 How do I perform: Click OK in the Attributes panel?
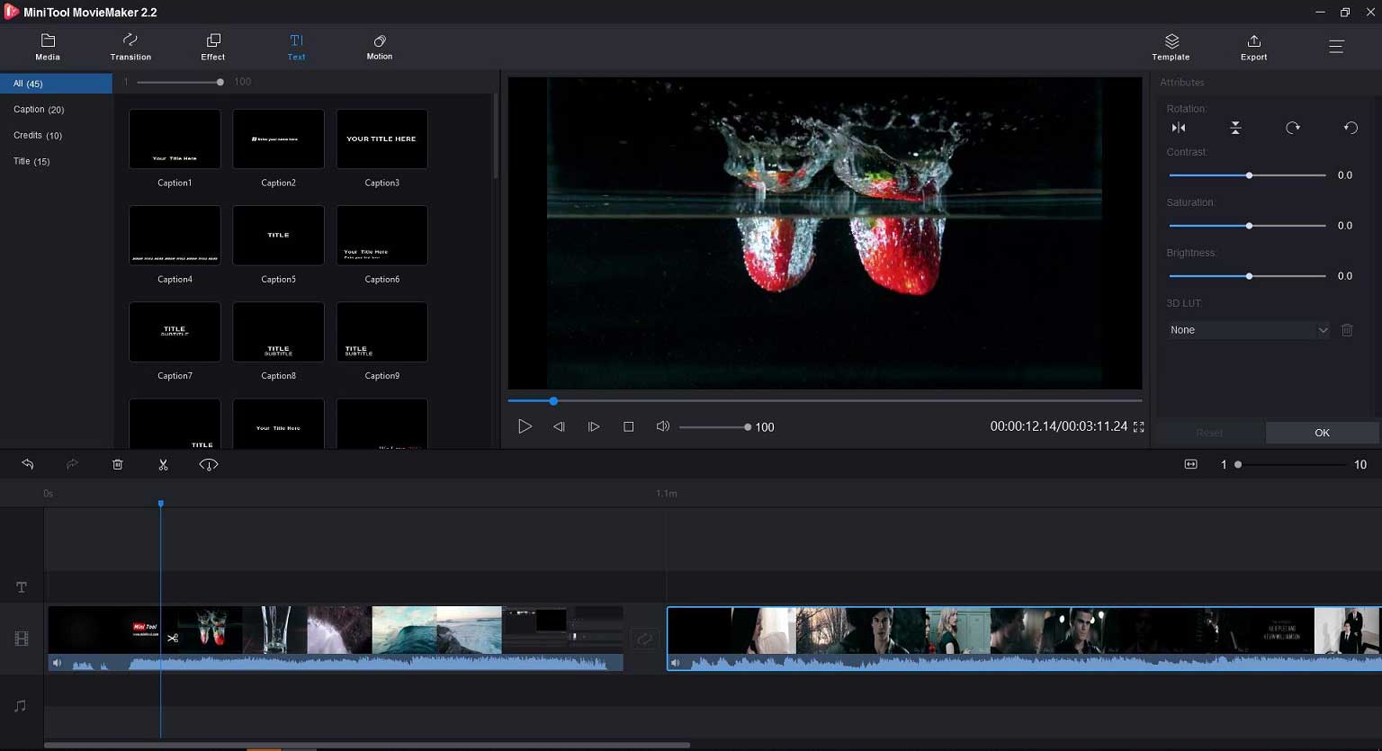pyautogui.click(x=1321, y=433)
